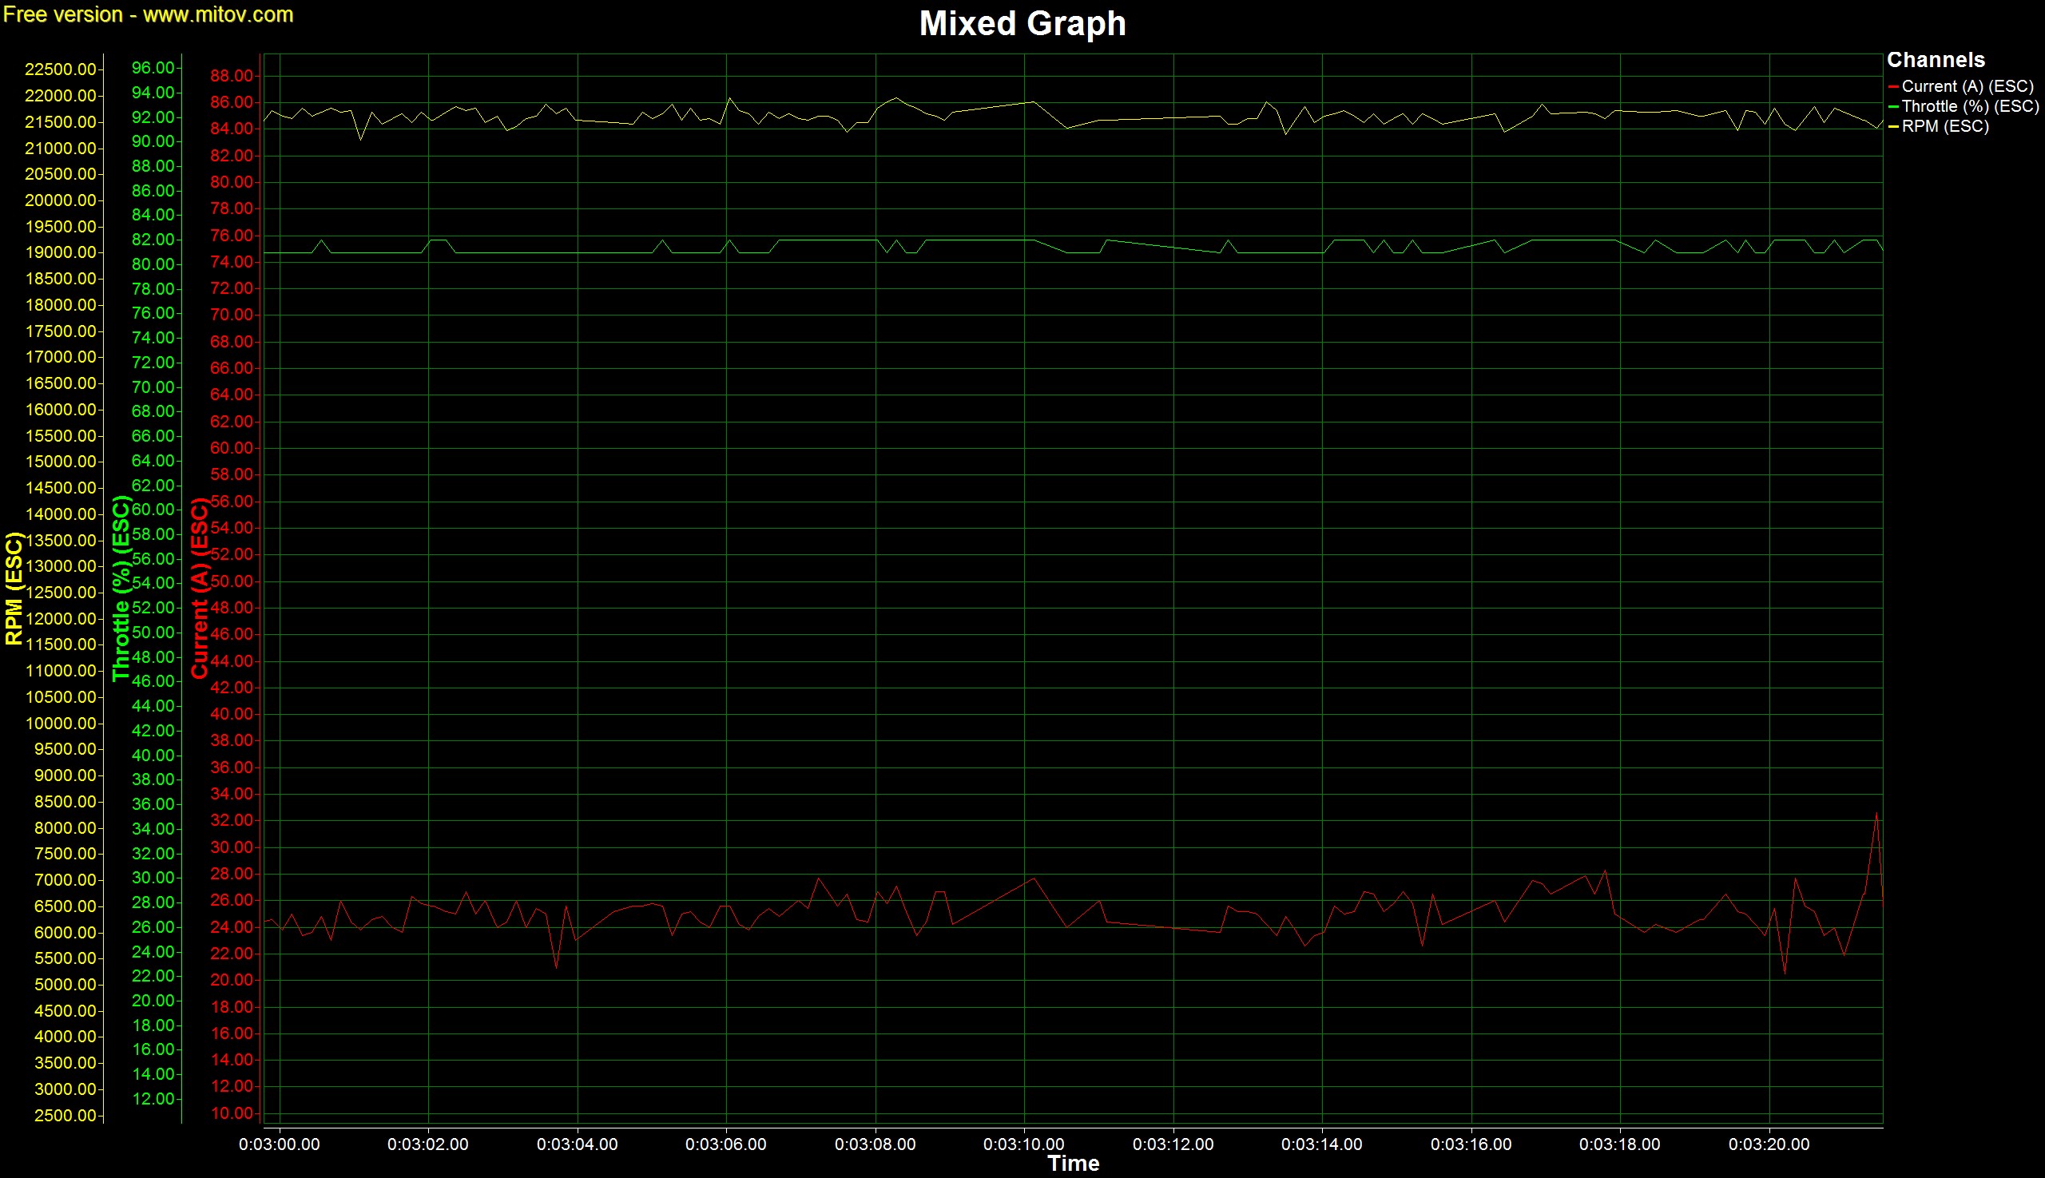Click the RPM (ESC) legend entry
This screenshot has width=2045, height=1178.
(x=1944, y=126)
